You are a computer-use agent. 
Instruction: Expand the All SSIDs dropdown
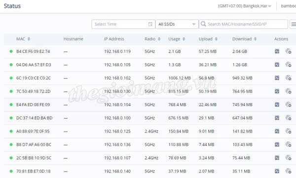tap(177, 24)
